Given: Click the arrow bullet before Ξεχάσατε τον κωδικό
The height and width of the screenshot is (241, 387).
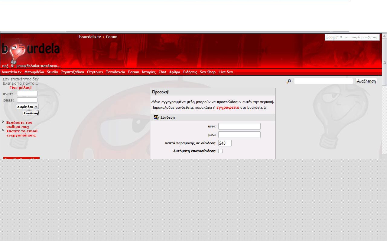Looking at the screenshot, I should (3, 122).
